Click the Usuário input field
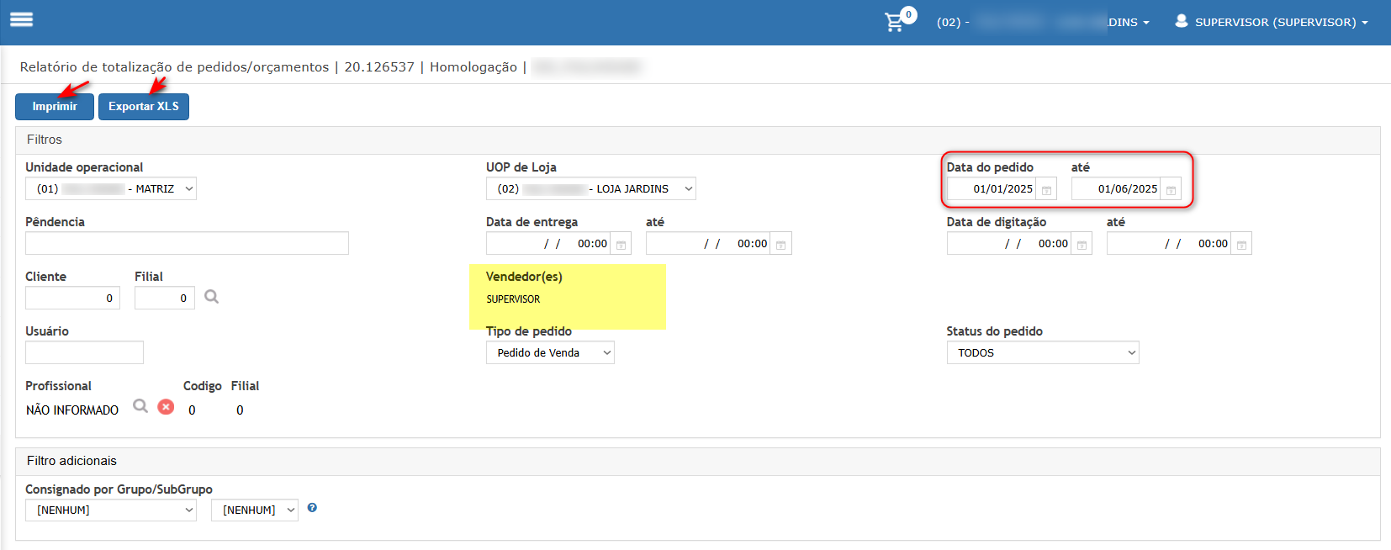1391x550 pixels. coord(84,352)
